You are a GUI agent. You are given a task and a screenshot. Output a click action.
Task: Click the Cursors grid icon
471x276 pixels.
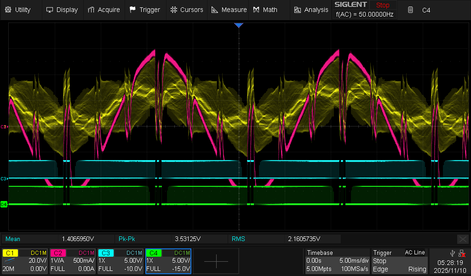point(173,10)
